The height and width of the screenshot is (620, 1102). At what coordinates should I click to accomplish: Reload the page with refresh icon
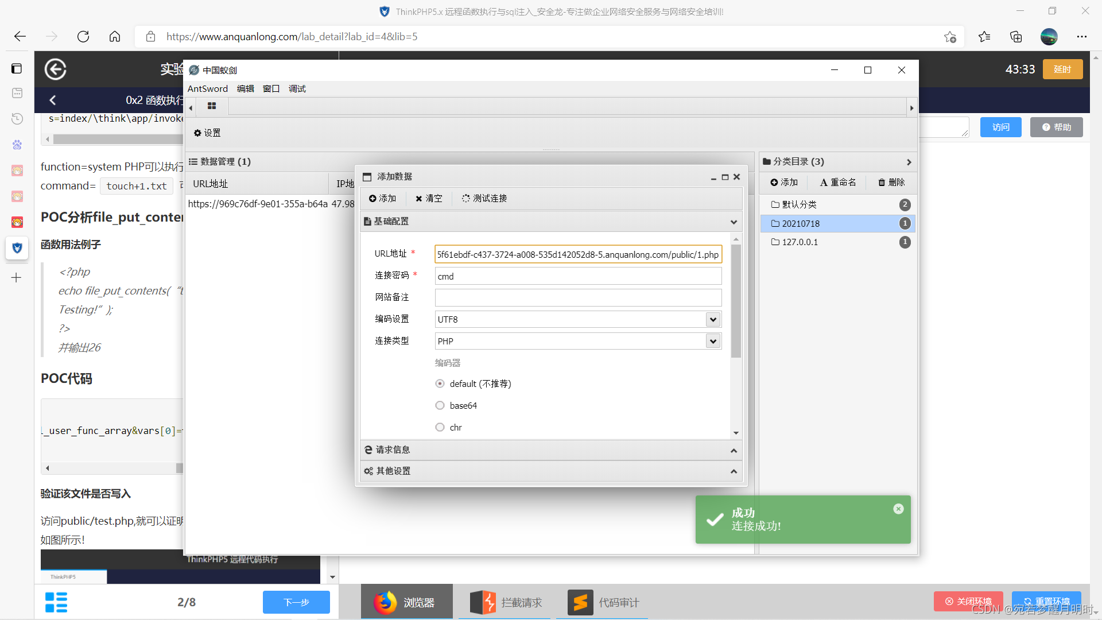pyautogui.click(x=83, y=37)
